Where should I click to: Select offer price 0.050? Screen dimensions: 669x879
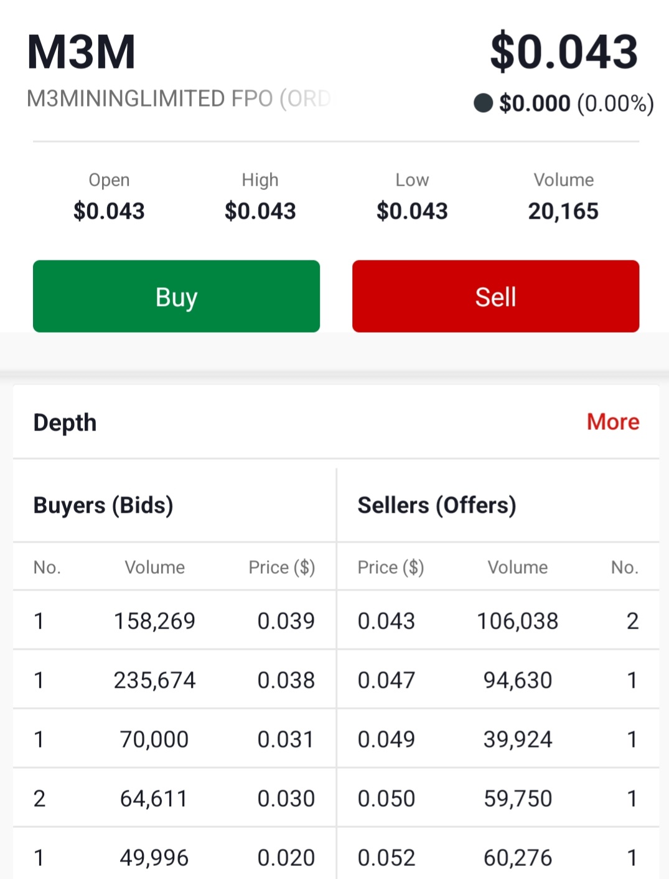[386, 799]
